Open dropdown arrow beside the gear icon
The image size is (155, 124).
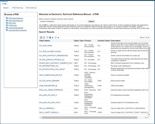click(53, 38)
